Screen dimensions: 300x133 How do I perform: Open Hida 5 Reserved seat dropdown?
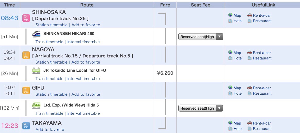point(200,108)
